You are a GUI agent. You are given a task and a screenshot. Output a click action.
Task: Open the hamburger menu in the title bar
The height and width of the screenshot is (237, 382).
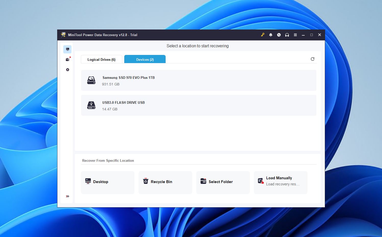point(295,35)
